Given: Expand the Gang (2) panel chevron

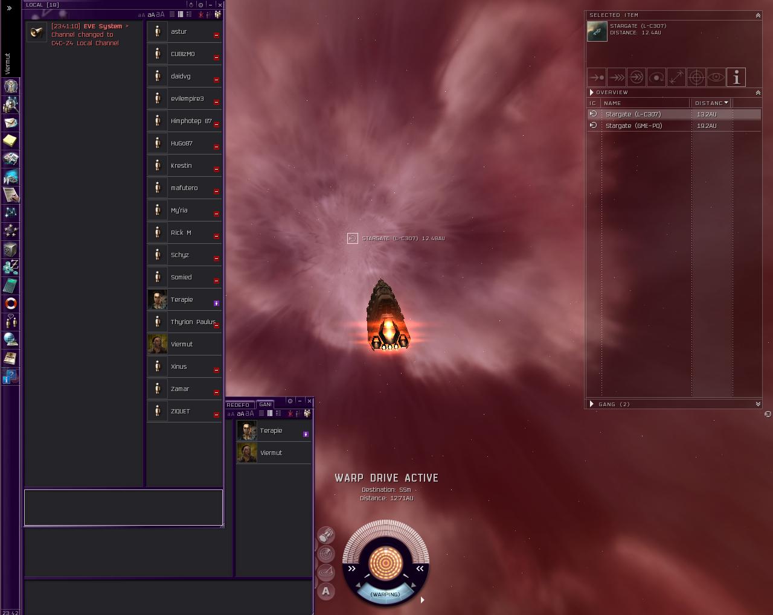Looking at the screenshot, I should click(758, 404).
